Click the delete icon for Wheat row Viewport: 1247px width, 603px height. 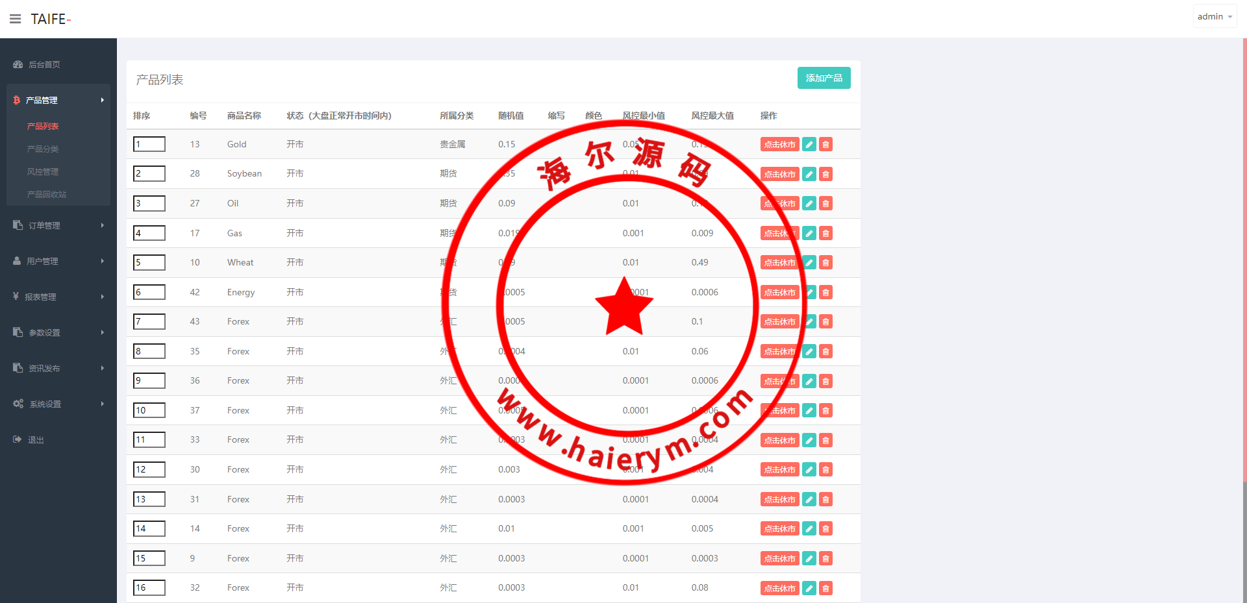pos(825,263)
